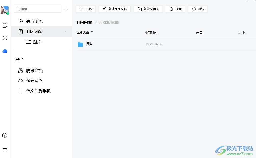256x158 pixels.
Task: Select the blue cloud drive icon
Action: click(5, 51)
